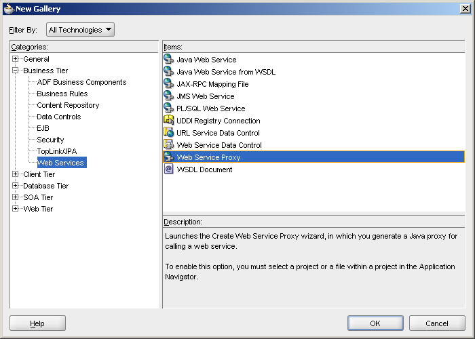The image size is (475, 339).
Task: Choose Java Web Service from WSDL text
Action: 226,72
